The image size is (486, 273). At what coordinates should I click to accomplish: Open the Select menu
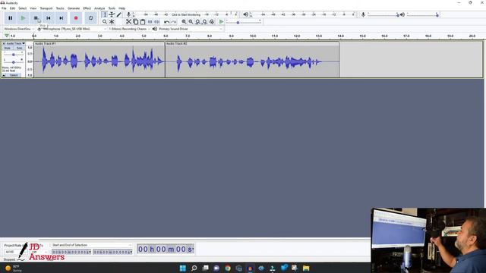(22, 8)
